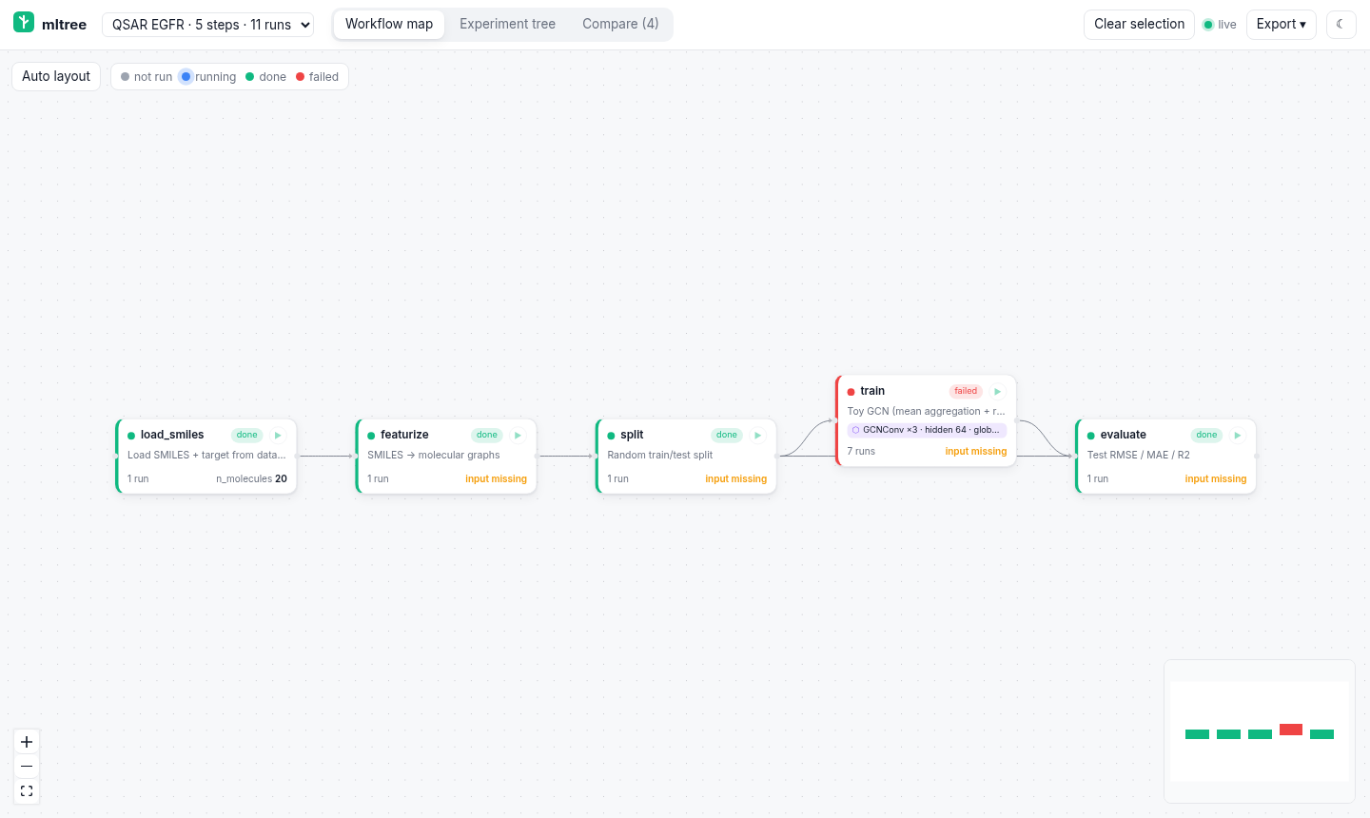Click the done badge on evaluate node
This screenshot has width=1370, height=818.
1206,435
